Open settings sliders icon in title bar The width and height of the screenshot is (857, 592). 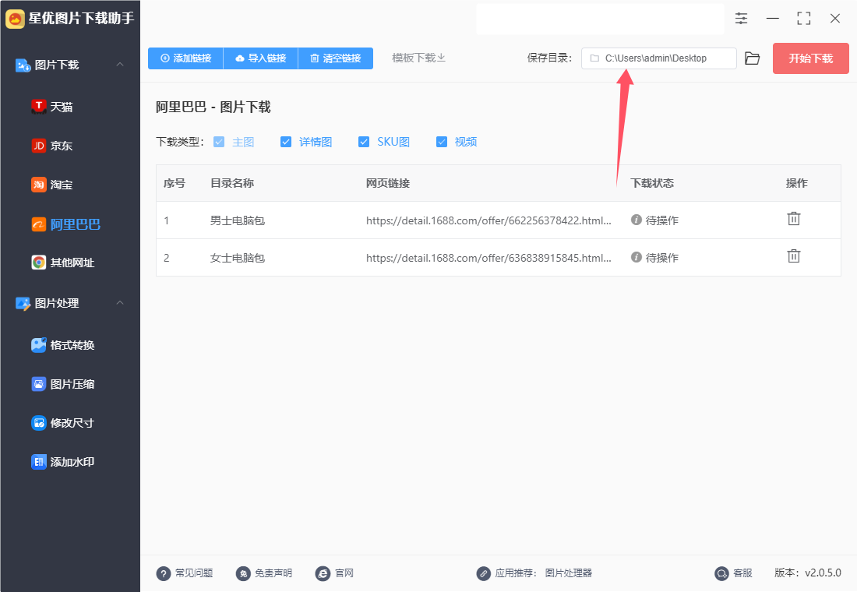741,19
